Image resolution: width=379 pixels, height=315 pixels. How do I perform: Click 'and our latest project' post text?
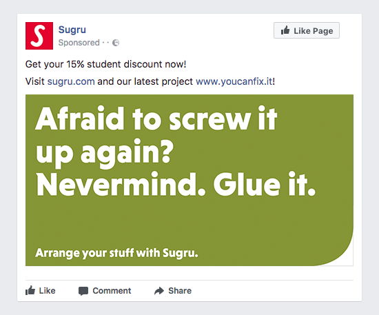tap(145, 81)
